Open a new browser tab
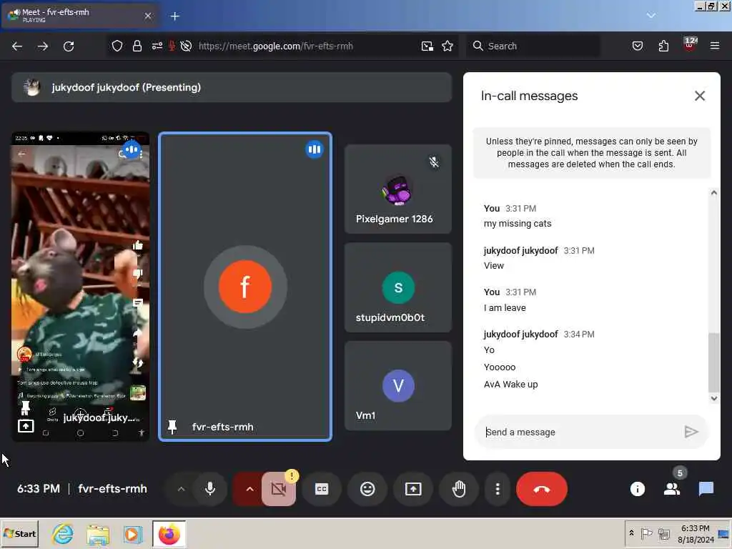This screenshot has width=732, height=549. point(175,16)
